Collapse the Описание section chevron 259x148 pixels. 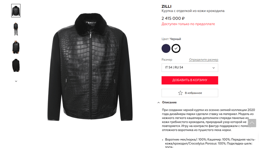click(x=159, y=102)
